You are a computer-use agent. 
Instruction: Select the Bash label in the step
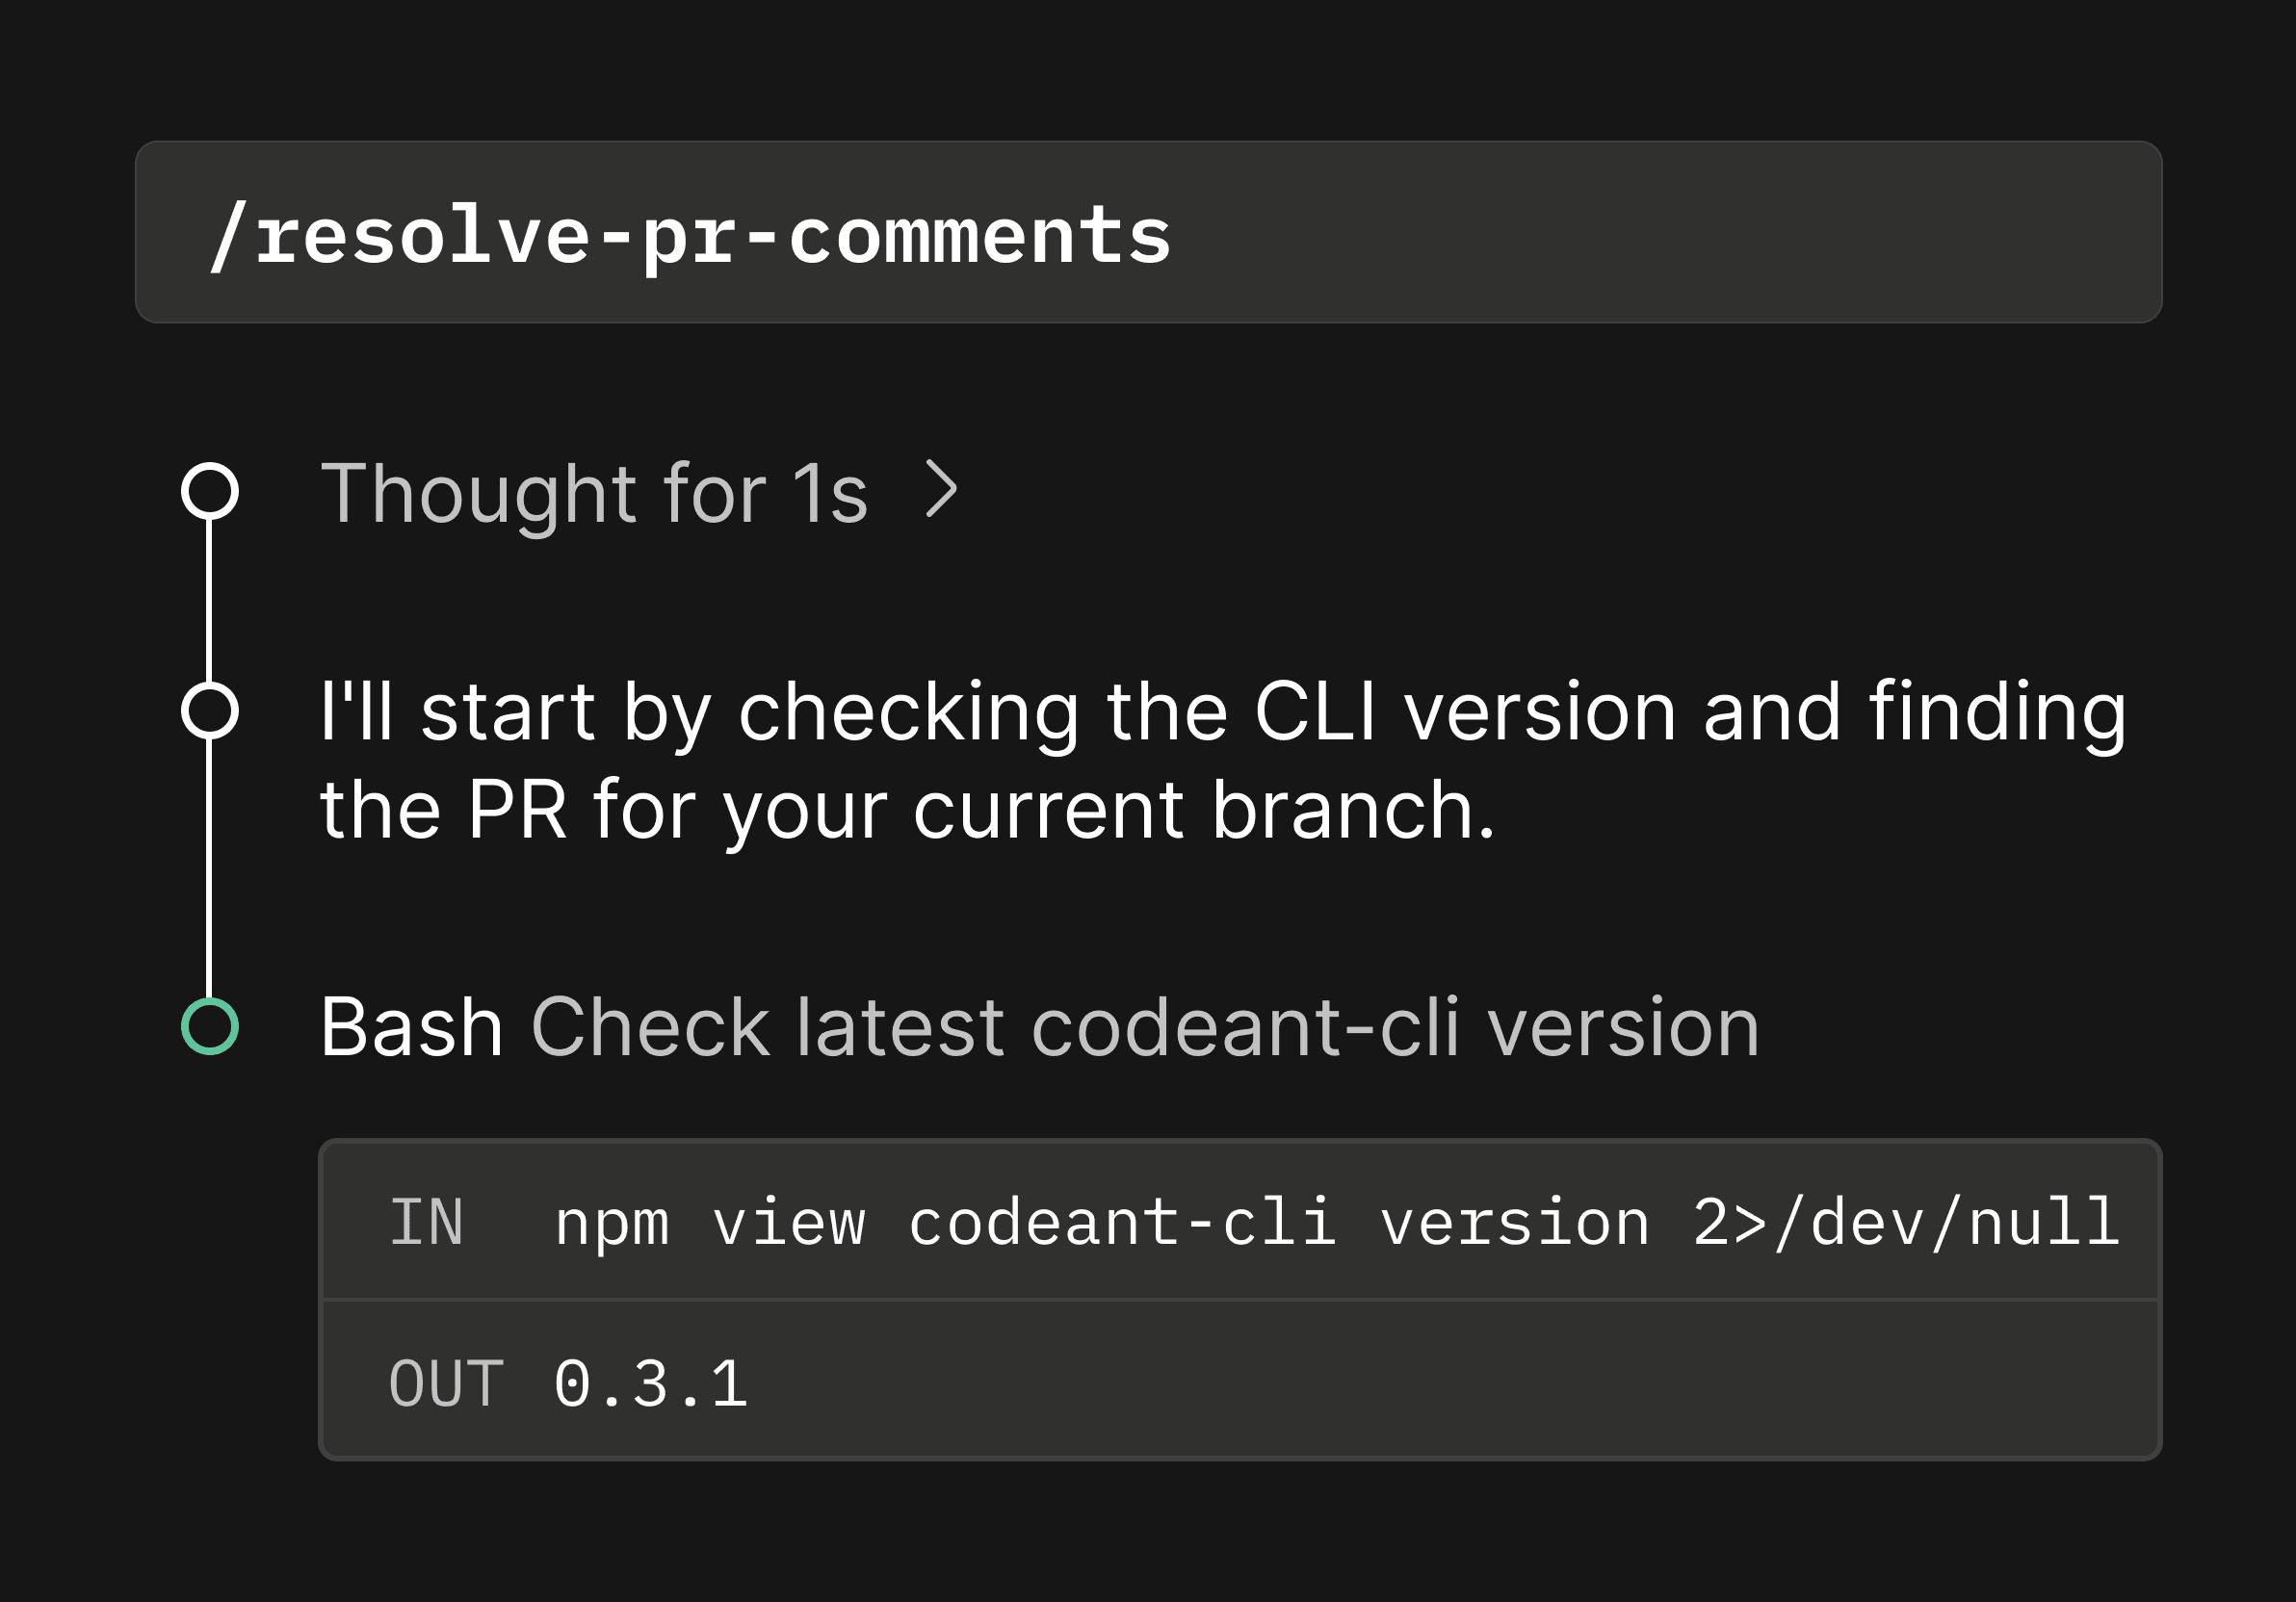(x=412, y=1025)
